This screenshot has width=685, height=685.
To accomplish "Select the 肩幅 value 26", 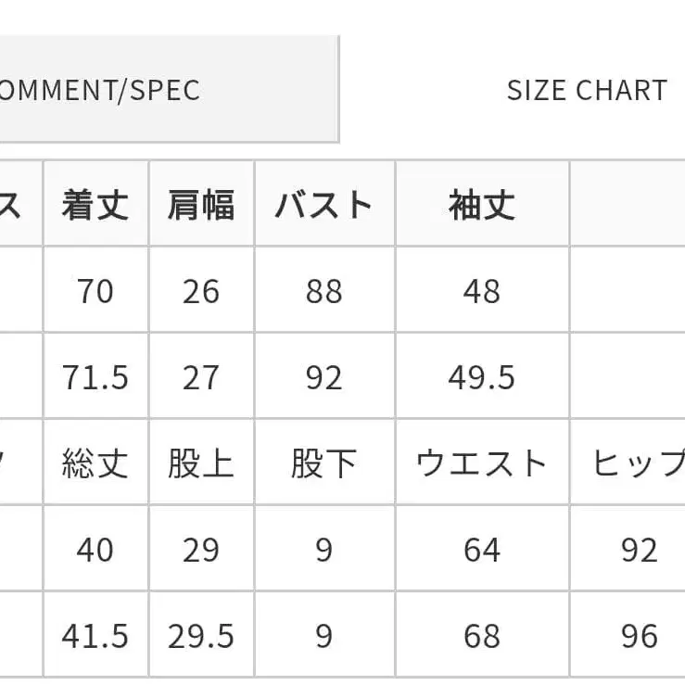I will click(x=200, y=292).
